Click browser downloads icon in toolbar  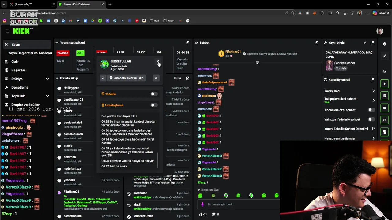coord(345,13)
